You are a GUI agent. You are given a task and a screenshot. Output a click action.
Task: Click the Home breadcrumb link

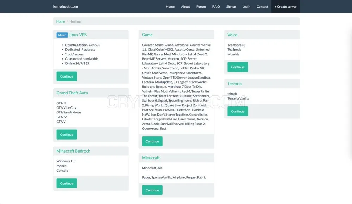61,21
